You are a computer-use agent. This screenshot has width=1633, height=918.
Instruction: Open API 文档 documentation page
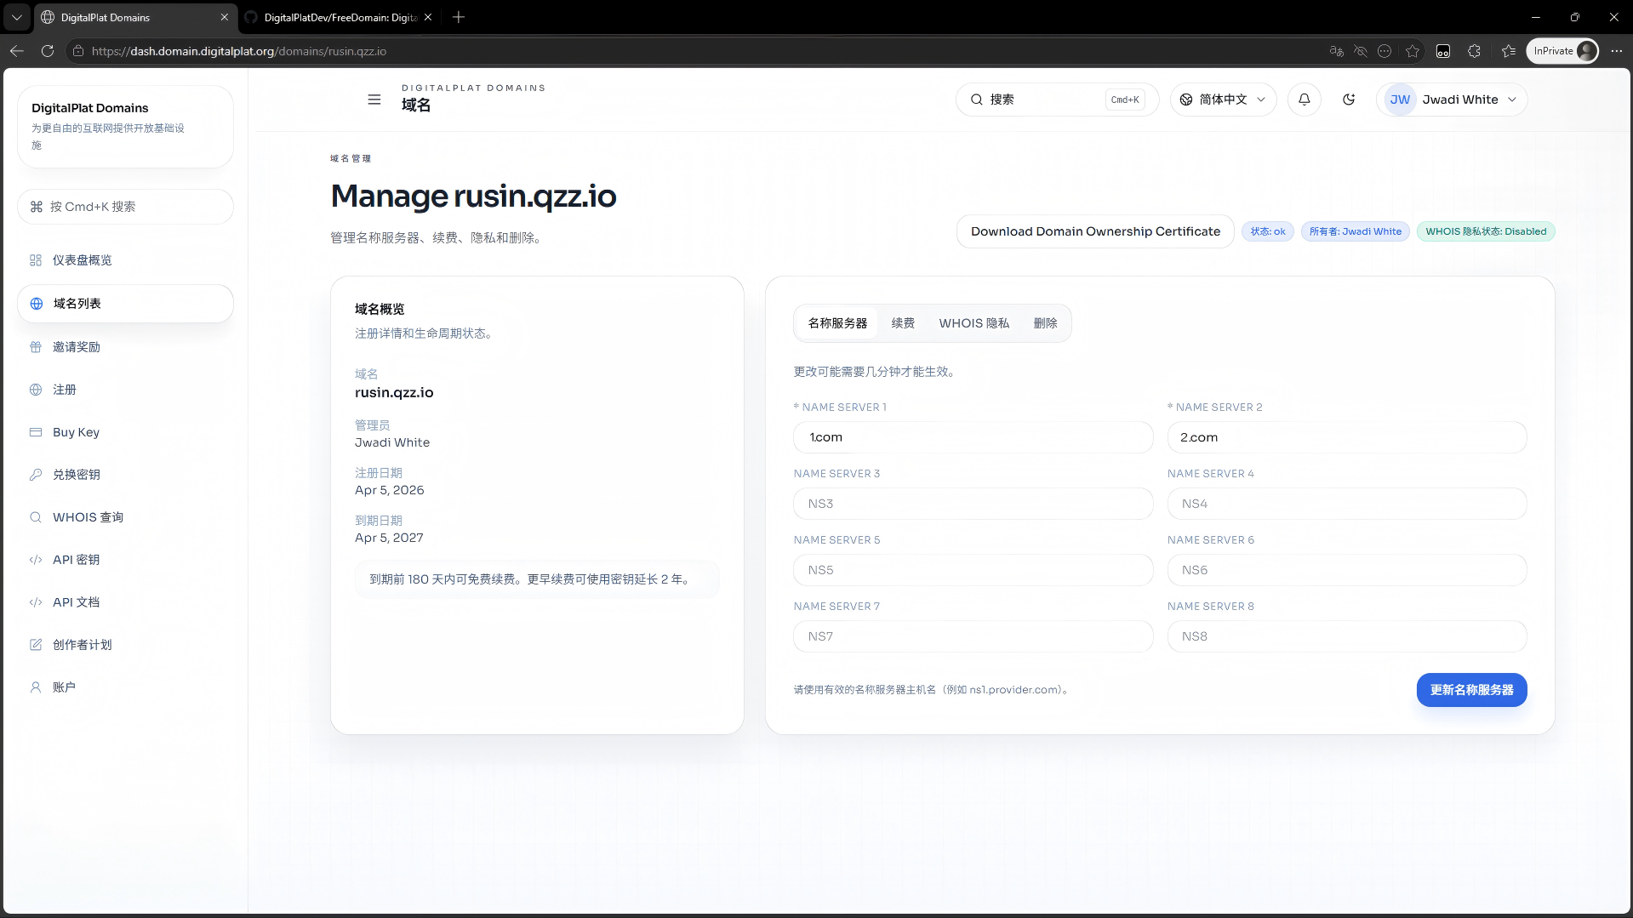pyautogui.click(x=76, y=602)
